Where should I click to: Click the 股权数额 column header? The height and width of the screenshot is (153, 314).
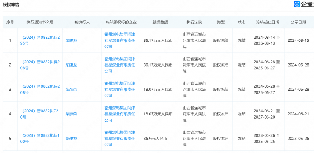[x=160, y=22]
